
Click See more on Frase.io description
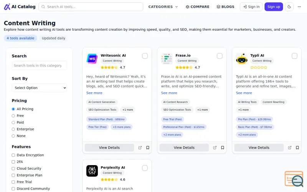(169, 93)
